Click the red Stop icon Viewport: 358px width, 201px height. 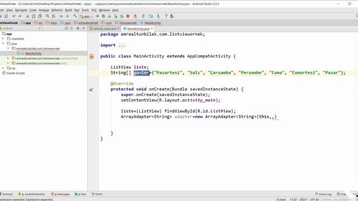pos(128,16)
